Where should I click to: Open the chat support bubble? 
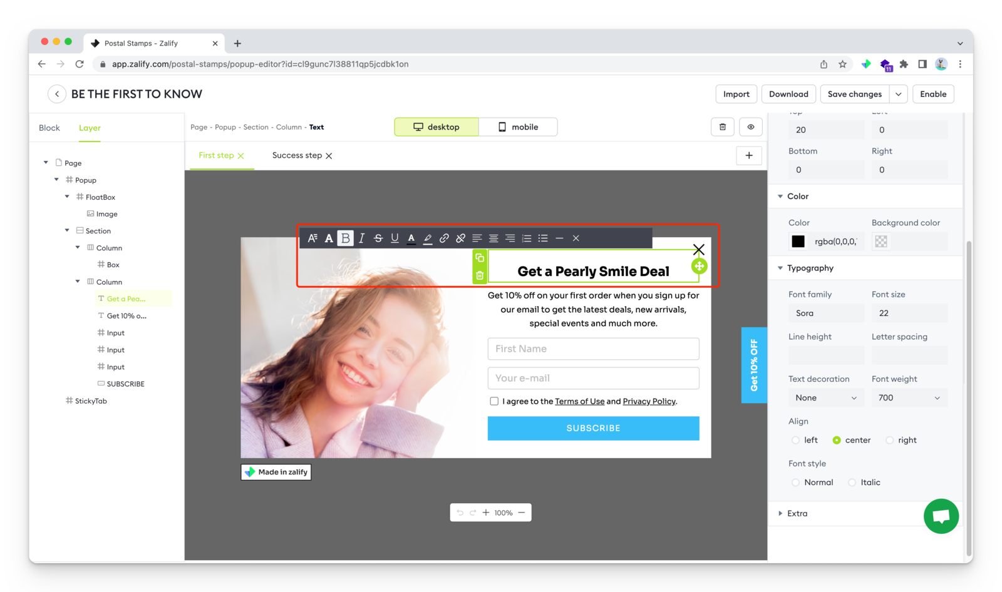pyautogui.click(x=941, y=516)
